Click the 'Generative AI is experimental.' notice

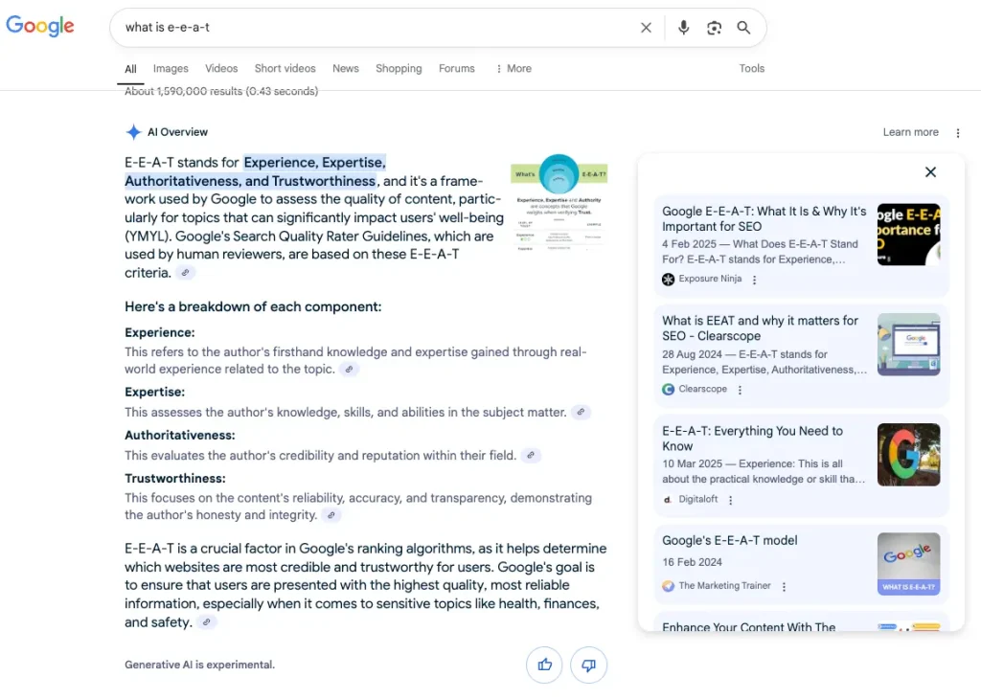pyautogui.click(x=199, y=665)
